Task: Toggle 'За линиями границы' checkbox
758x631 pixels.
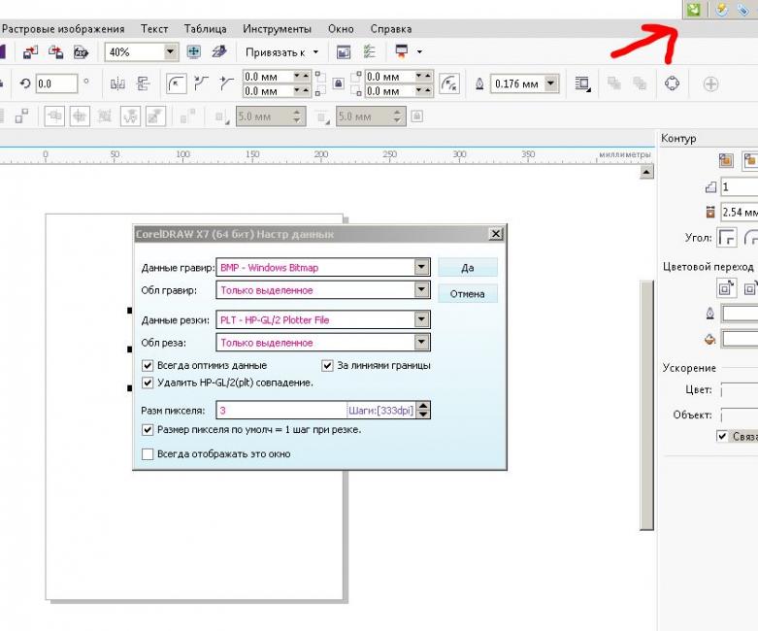Action: pyautogui.click(x=328, y=366)
